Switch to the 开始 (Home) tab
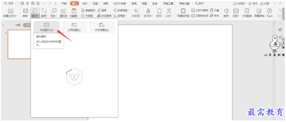 64,3
